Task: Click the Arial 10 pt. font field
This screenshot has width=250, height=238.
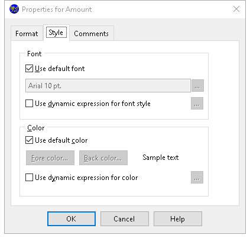Action: coord(108,86)
